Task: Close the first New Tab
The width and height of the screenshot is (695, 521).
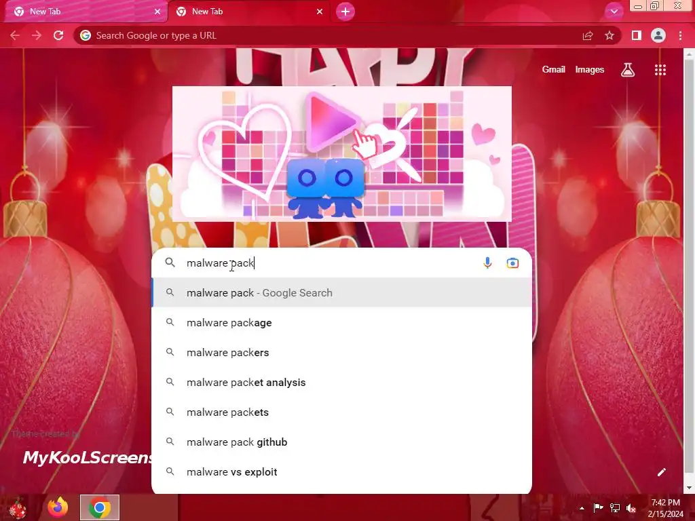Action: 157,12
